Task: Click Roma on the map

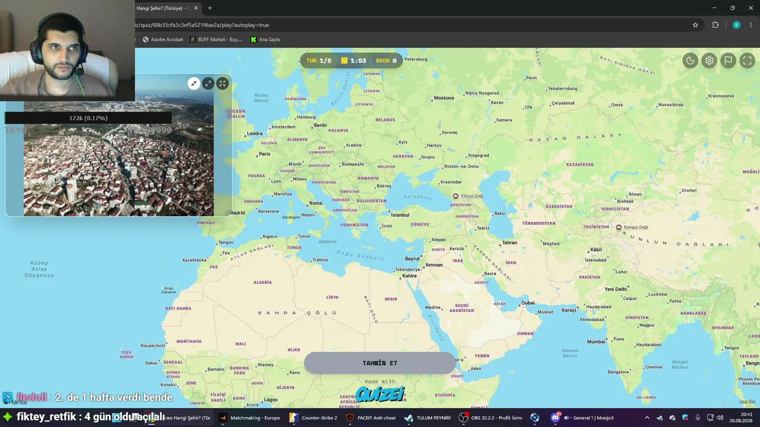Action: (315, 203)
